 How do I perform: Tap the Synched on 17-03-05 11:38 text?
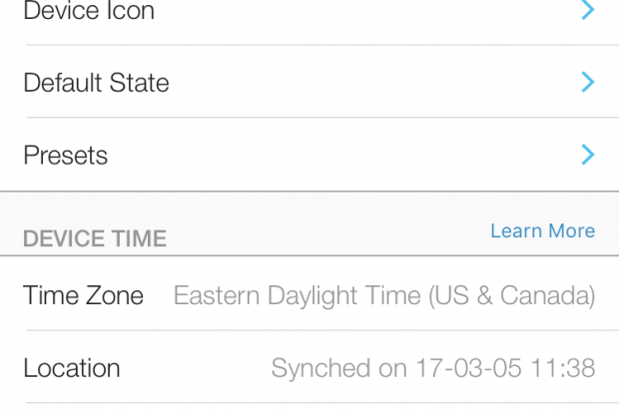432,368
